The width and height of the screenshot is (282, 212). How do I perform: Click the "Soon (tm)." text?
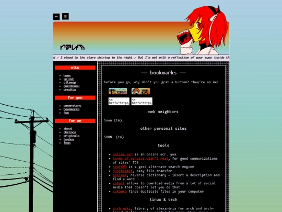(114, 120)
